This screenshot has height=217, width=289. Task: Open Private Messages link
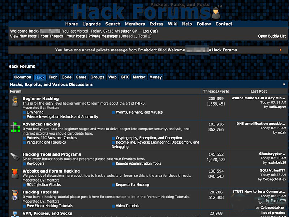(x=103, y=36)
